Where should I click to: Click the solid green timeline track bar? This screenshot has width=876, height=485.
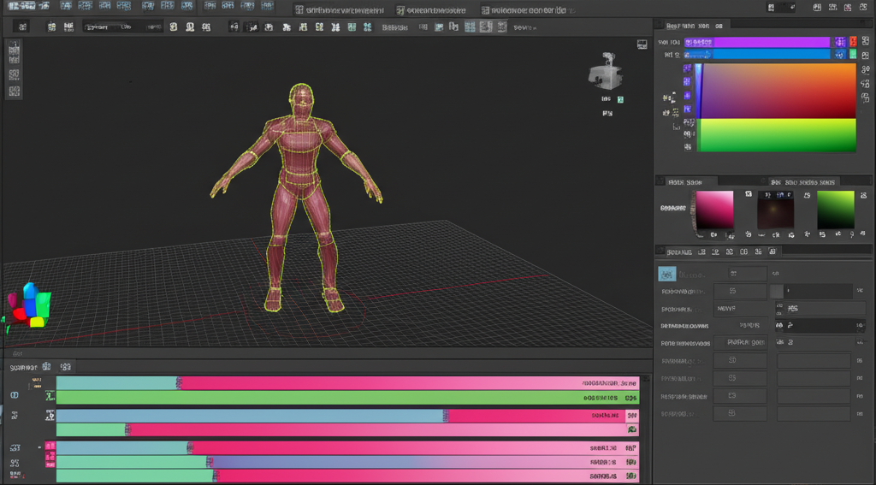pos(347,398)
